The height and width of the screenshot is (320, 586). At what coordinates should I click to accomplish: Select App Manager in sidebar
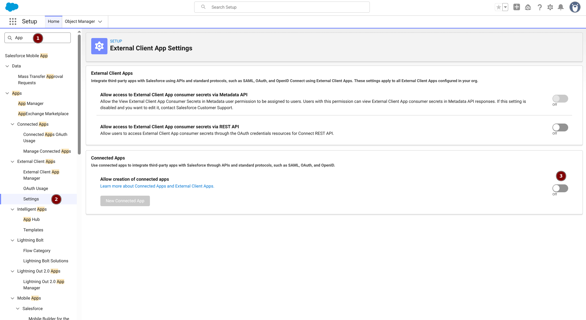[31, 104]
